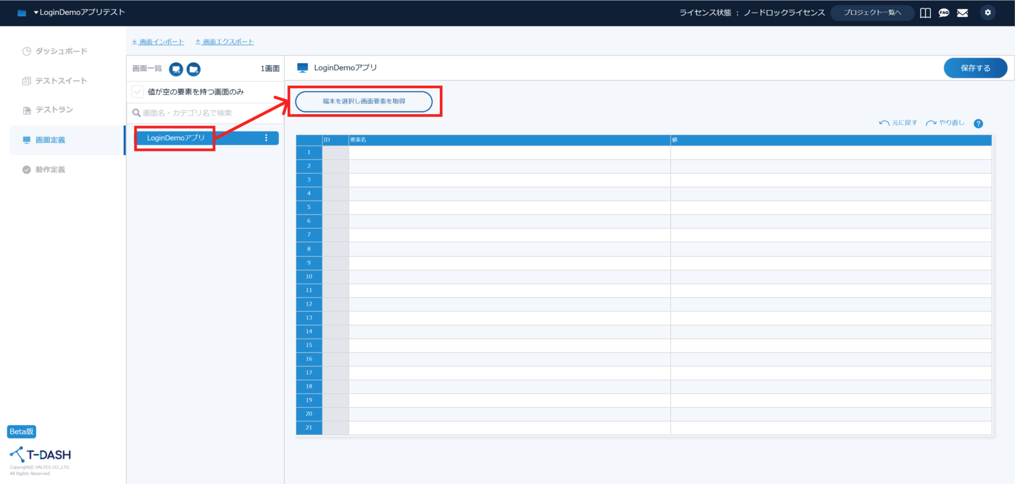Click 端末を選択し画面要素を取得 button
The image size is (1015, 484).
364,101
